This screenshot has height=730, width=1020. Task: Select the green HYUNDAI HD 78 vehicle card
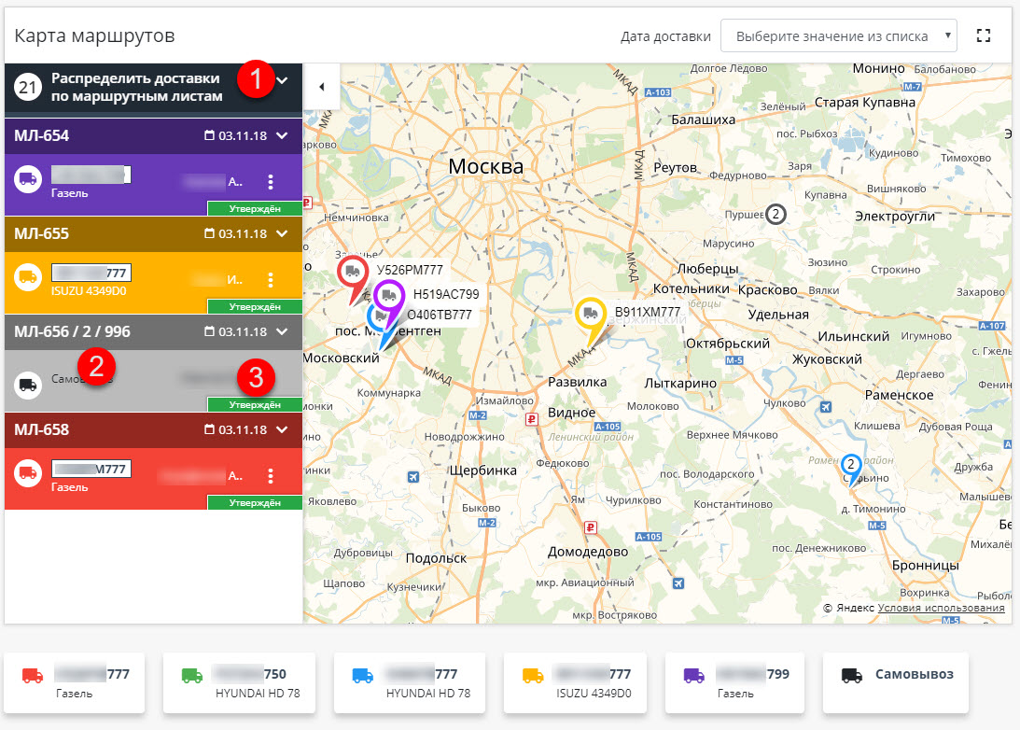[x=239, y=681]
